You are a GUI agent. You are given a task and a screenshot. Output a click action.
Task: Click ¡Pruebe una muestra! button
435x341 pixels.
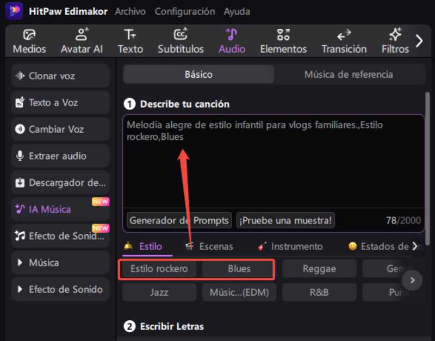click(x=285, y=220)
